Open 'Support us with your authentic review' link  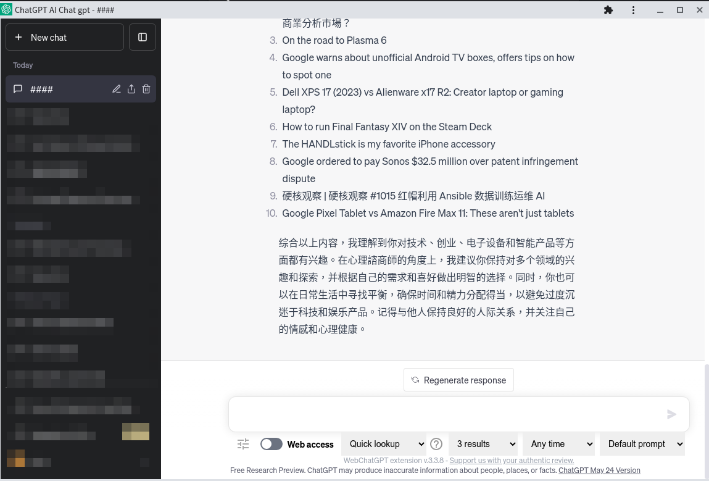[512, 460]
